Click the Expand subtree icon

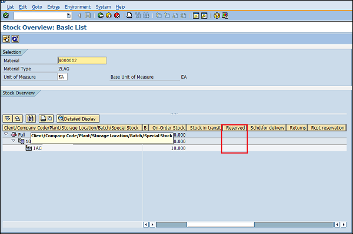[8, 118]
